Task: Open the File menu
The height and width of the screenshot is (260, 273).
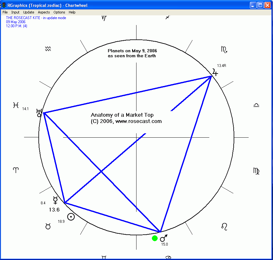Action: [5, 12]
